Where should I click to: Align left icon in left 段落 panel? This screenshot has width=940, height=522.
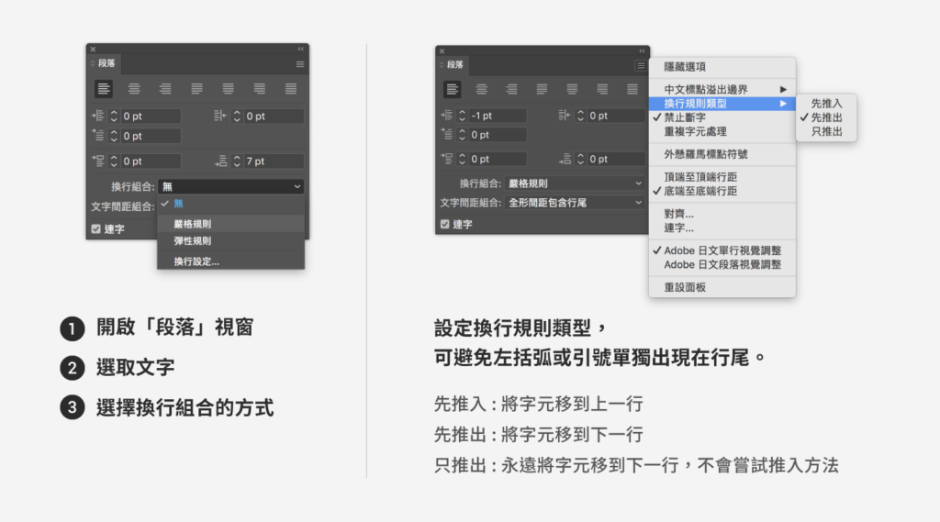click(x=104, y=89)
